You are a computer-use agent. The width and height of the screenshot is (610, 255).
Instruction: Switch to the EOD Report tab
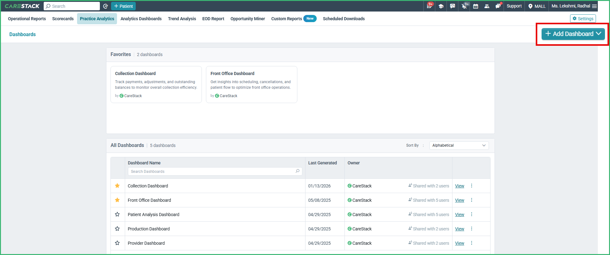click(213, 19)
